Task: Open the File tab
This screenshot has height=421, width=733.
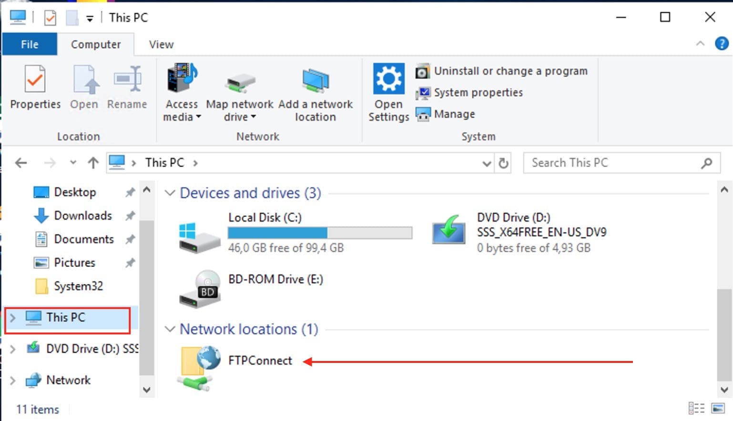Action: [x=30, y=44]
